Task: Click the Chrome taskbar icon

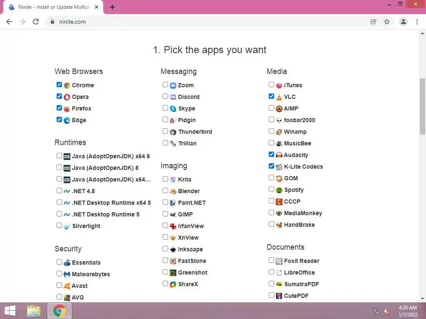Action: [x=59, y=311]
